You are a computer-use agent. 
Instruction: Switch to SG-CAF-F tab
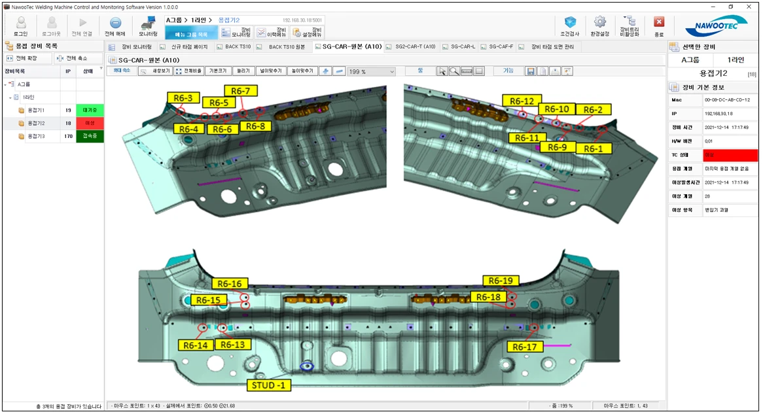click(497, 46)
